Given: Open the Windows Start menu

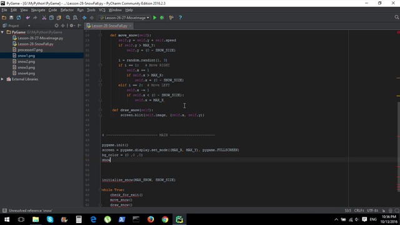Looking at the screenshot, I should [7, 219].
